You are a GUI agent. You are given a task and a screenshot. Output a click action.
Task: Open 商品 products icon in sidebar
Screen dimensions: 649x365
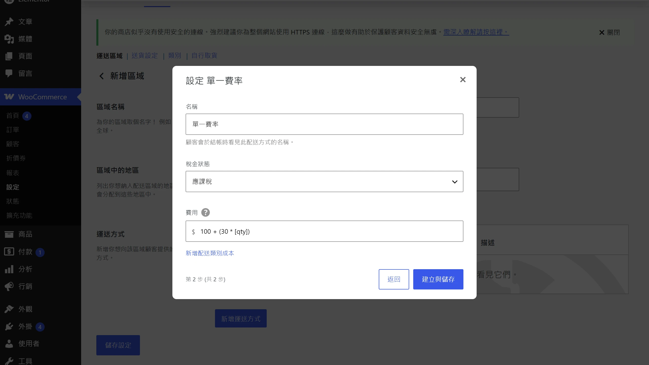tap(9, 234)
